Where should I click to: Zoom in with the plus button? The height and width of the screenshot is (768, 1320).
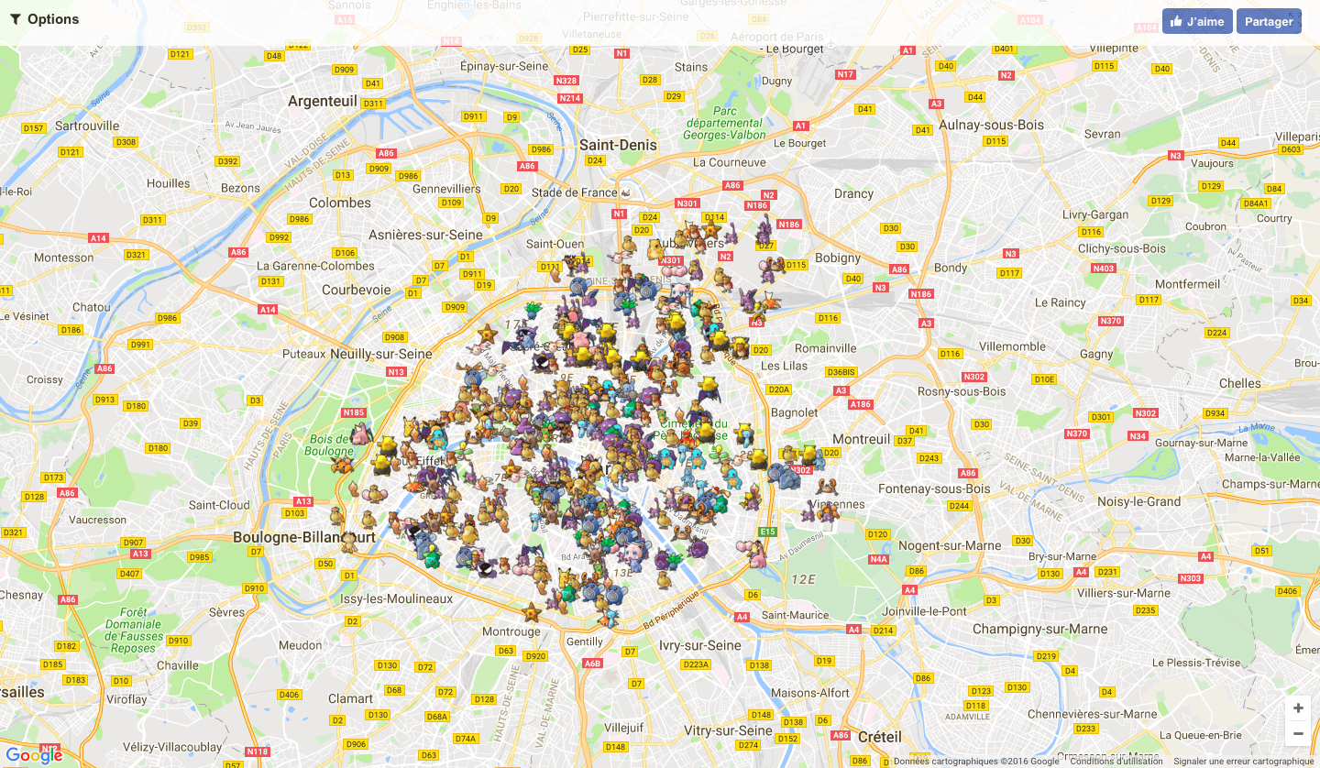pos(1298,708)
